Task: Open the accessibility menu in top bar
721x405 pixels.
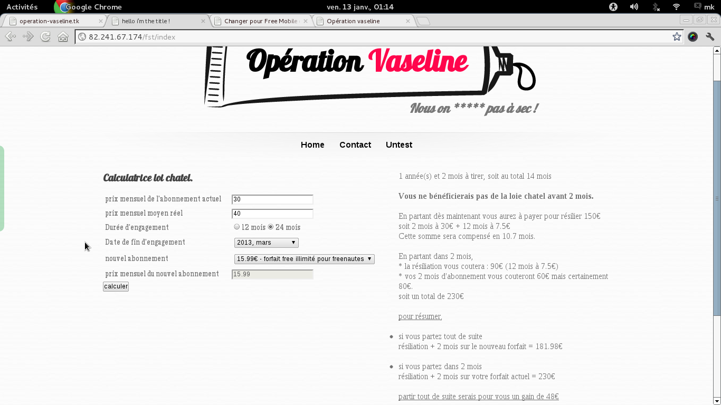Action: (613, 7)
